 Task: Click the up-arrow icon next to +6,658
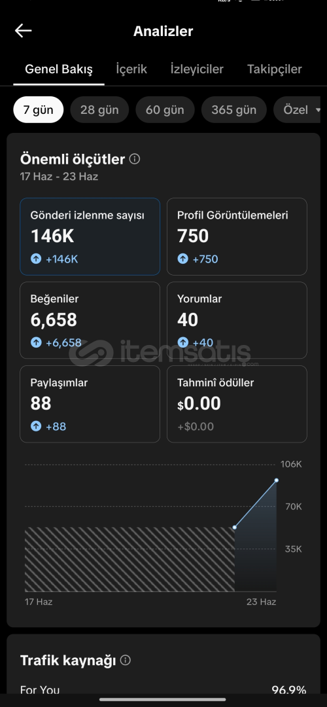36,342
